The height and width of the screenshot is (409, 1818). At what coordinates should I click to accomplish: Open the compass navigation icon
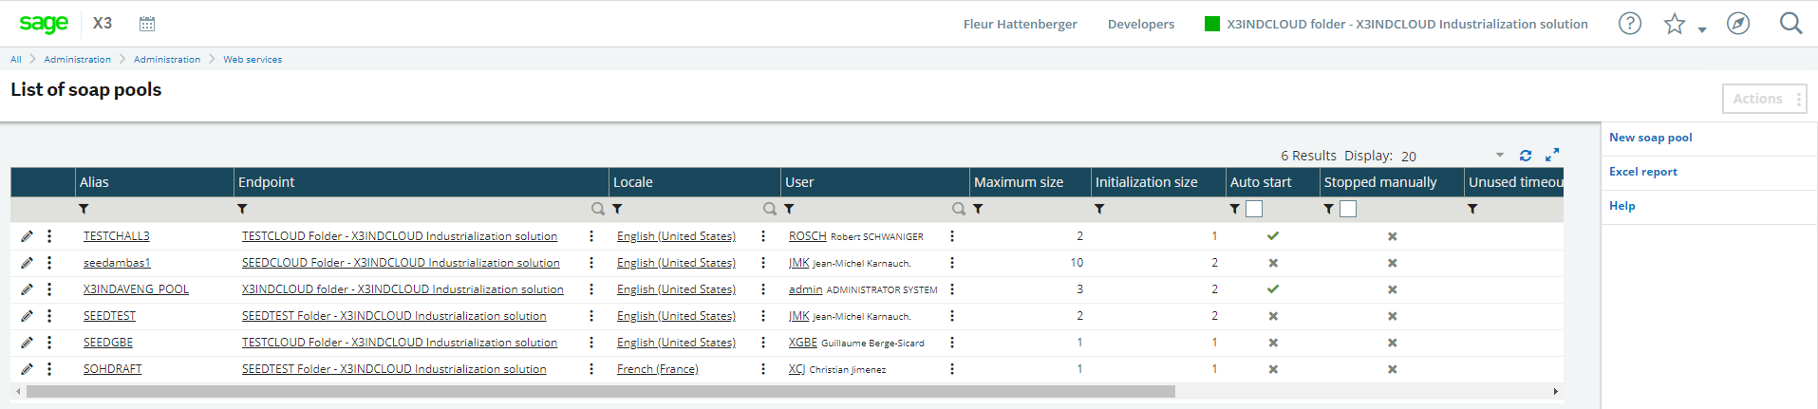click(1737, 24)
